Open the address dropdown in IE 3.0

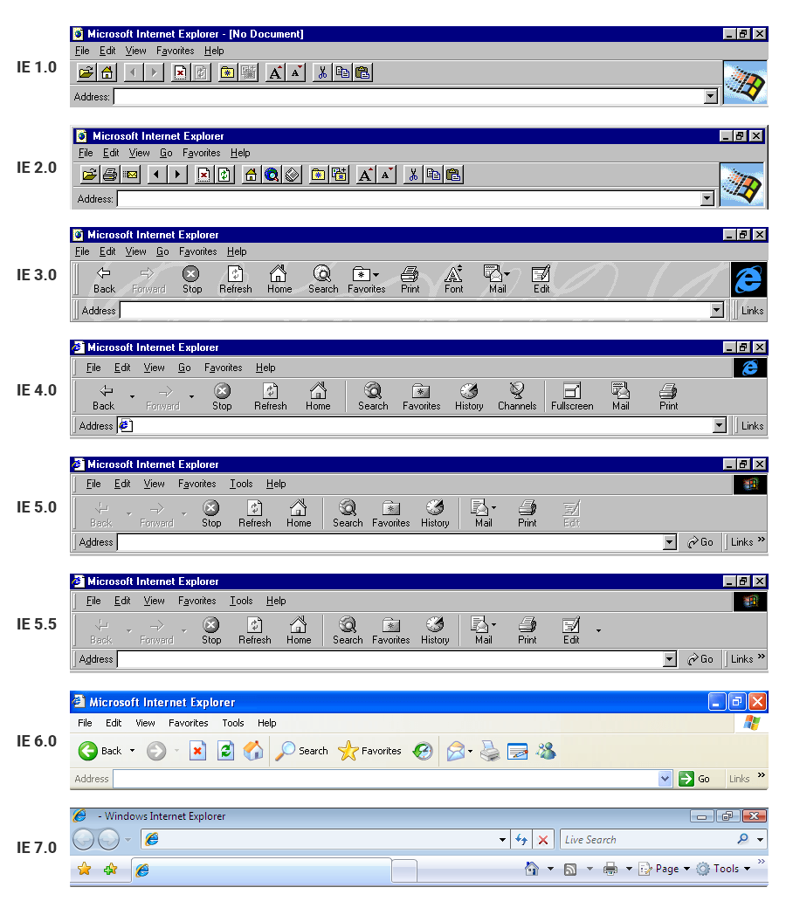(x=717, y=310)
